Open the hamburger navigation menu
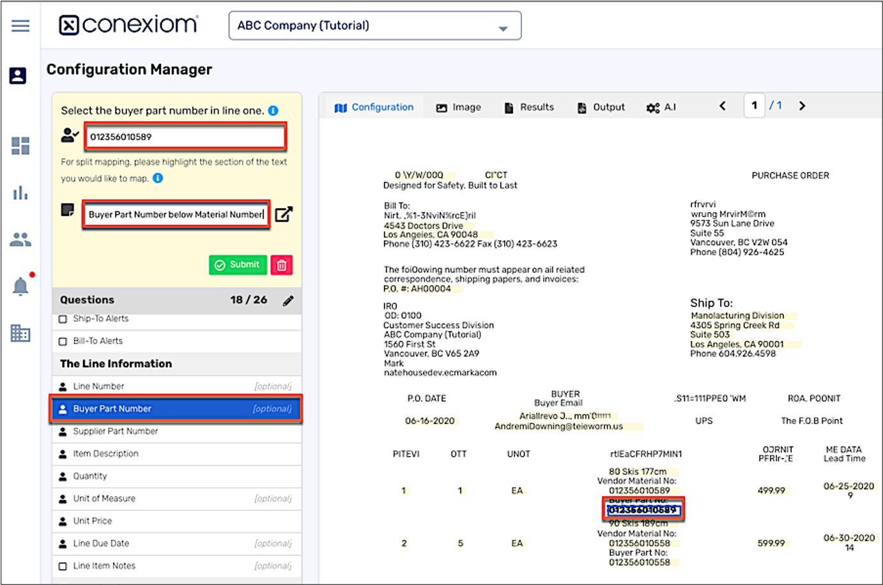 [x=20, y=26]
